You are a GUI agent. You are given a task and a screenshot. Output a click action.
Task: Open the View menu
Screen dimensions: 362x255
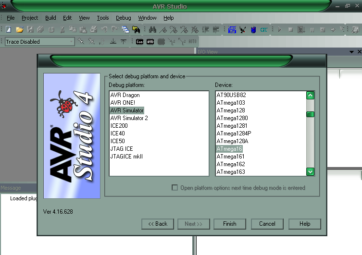[x=84, y=18]
